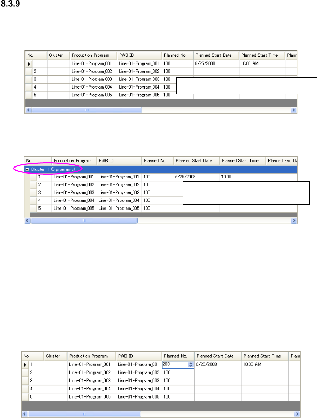Click left scroll arrow of bottom table
The height and width of the screenshot is (418, 322).
click(25, 414)
